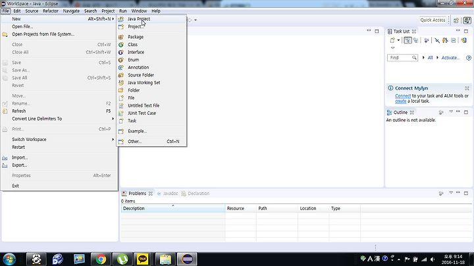Select Java Project in the New submenu

click(x=151, y=18)
